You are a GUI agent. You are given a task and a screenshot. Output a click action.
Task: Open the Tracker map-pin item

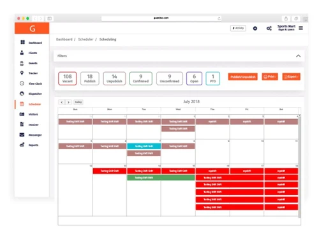point(22,73)
